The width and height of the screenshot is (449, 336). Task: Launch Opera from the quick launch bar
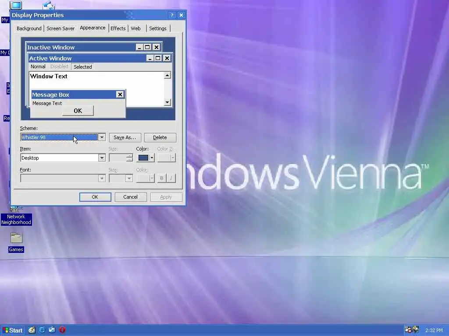[x=62, y=330]
